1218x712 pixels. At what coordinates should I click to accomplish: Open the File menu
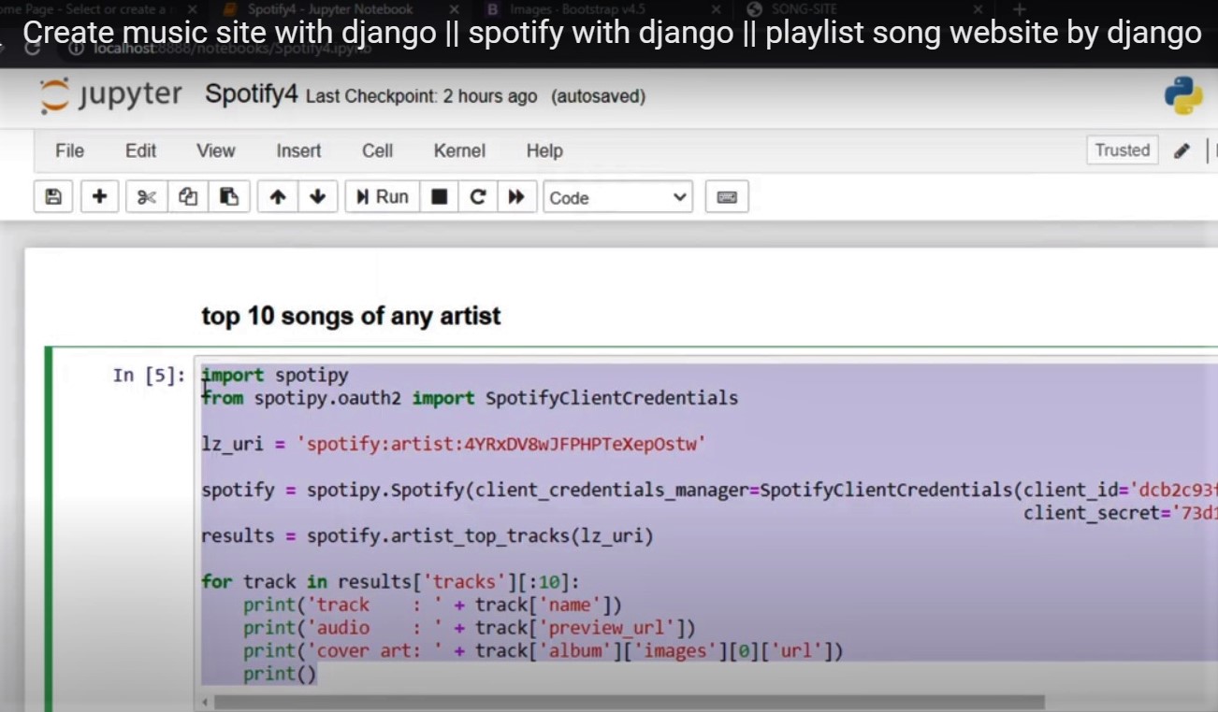click(69, 150)
